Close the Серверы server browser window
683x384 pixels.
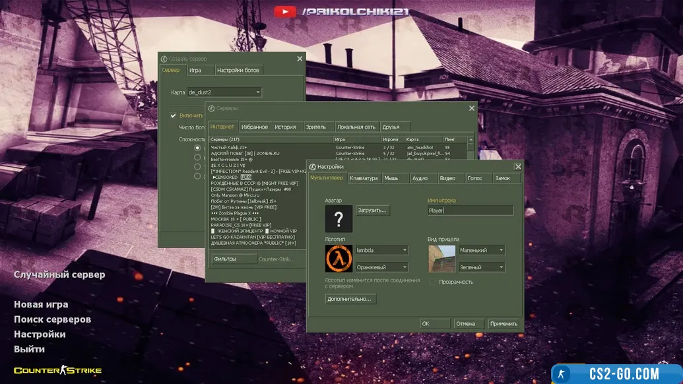(472, 108)
